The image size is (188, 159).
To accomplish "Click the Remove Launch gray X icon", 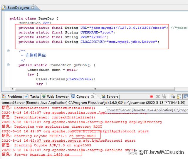I will pos(158,97).
